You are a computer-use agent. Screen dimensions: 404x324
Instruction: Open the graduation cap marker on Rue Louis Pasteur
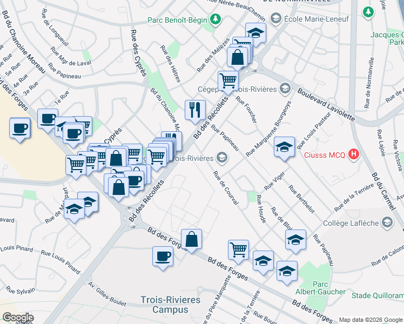(x=284, y=148)
